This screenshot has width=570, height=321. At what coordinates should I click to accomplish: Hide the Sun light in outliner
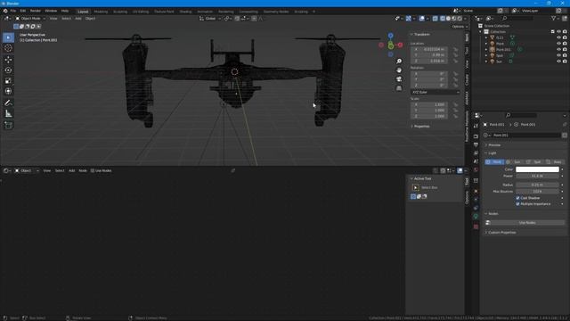[x=558, y=62]
